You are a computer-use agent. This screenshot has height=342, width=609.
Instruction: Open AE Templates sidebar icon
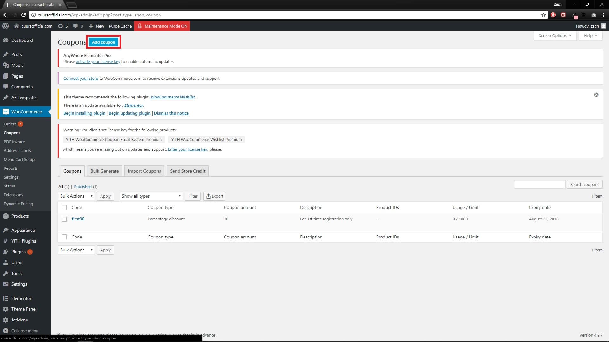pos(6,98)
